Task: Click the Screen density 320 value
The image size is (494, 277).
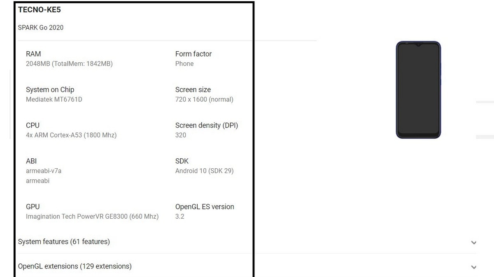Action: click(x=181, y=135)
